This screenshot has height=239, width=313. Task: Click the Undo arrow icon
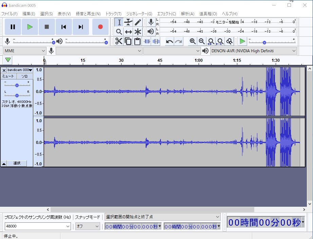[x=169, y=41]
